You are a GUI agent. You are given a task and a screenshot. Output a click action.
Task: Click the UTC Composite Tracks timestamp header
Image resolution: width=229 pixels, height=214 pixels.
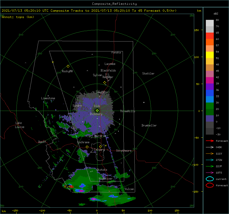tap(89, 11)
